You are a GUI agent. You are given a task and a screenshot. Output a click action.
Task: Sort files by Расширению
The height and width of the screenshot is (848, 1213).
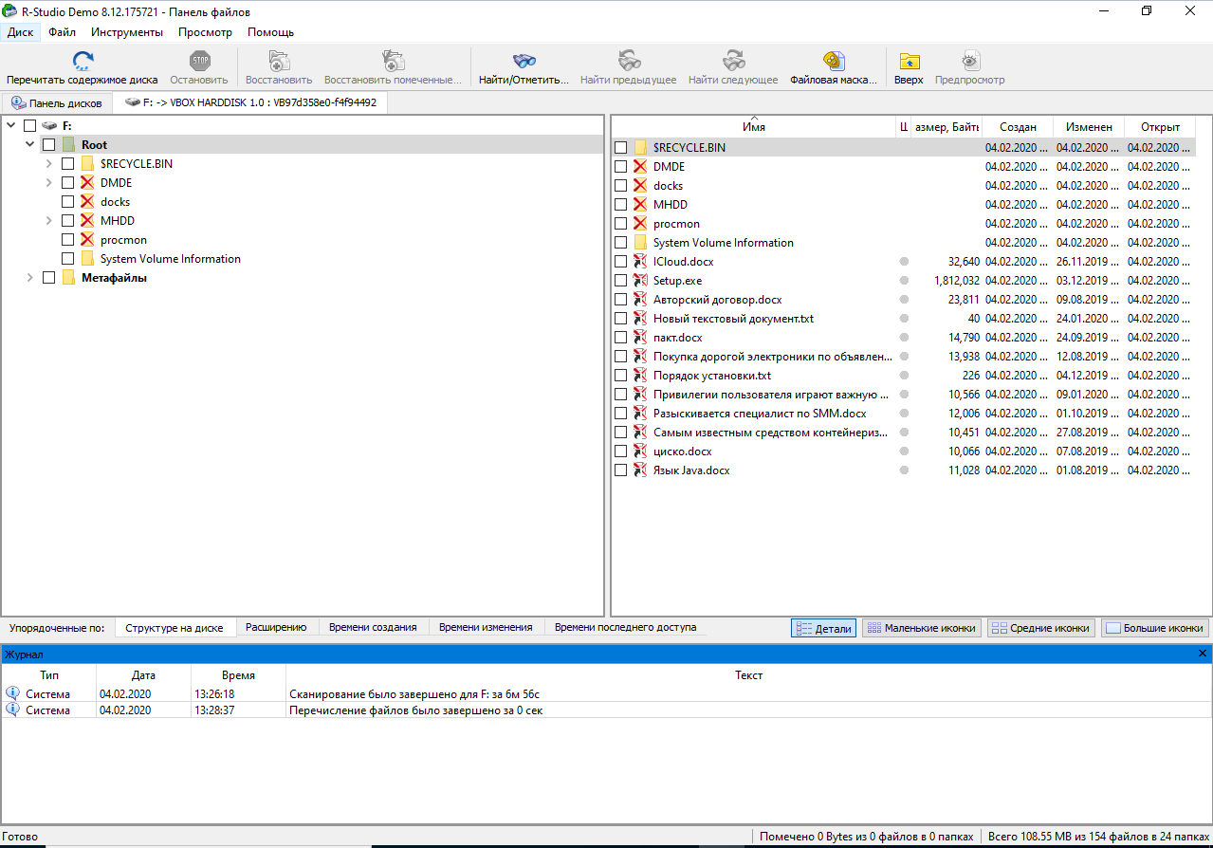[x=276, y=627]
